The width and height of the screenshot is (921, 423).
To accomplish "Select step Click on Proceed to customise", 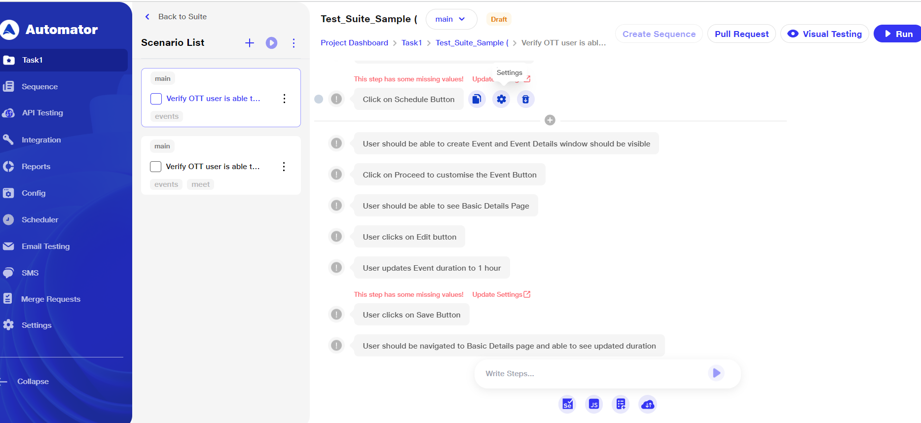I will point(449,175).
